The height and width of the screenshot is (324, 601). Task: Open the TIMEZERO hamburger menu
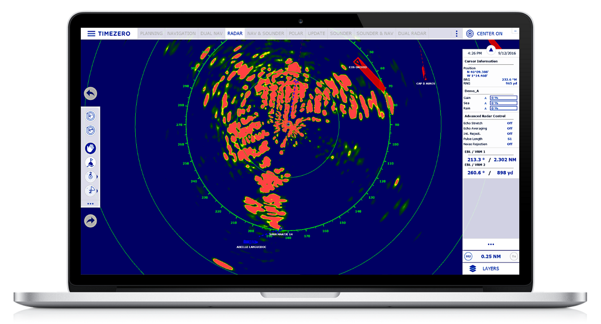(91, 34)
